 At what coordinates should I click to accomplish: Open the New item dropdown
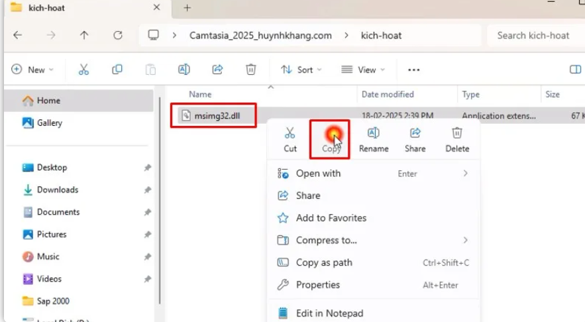32,70
